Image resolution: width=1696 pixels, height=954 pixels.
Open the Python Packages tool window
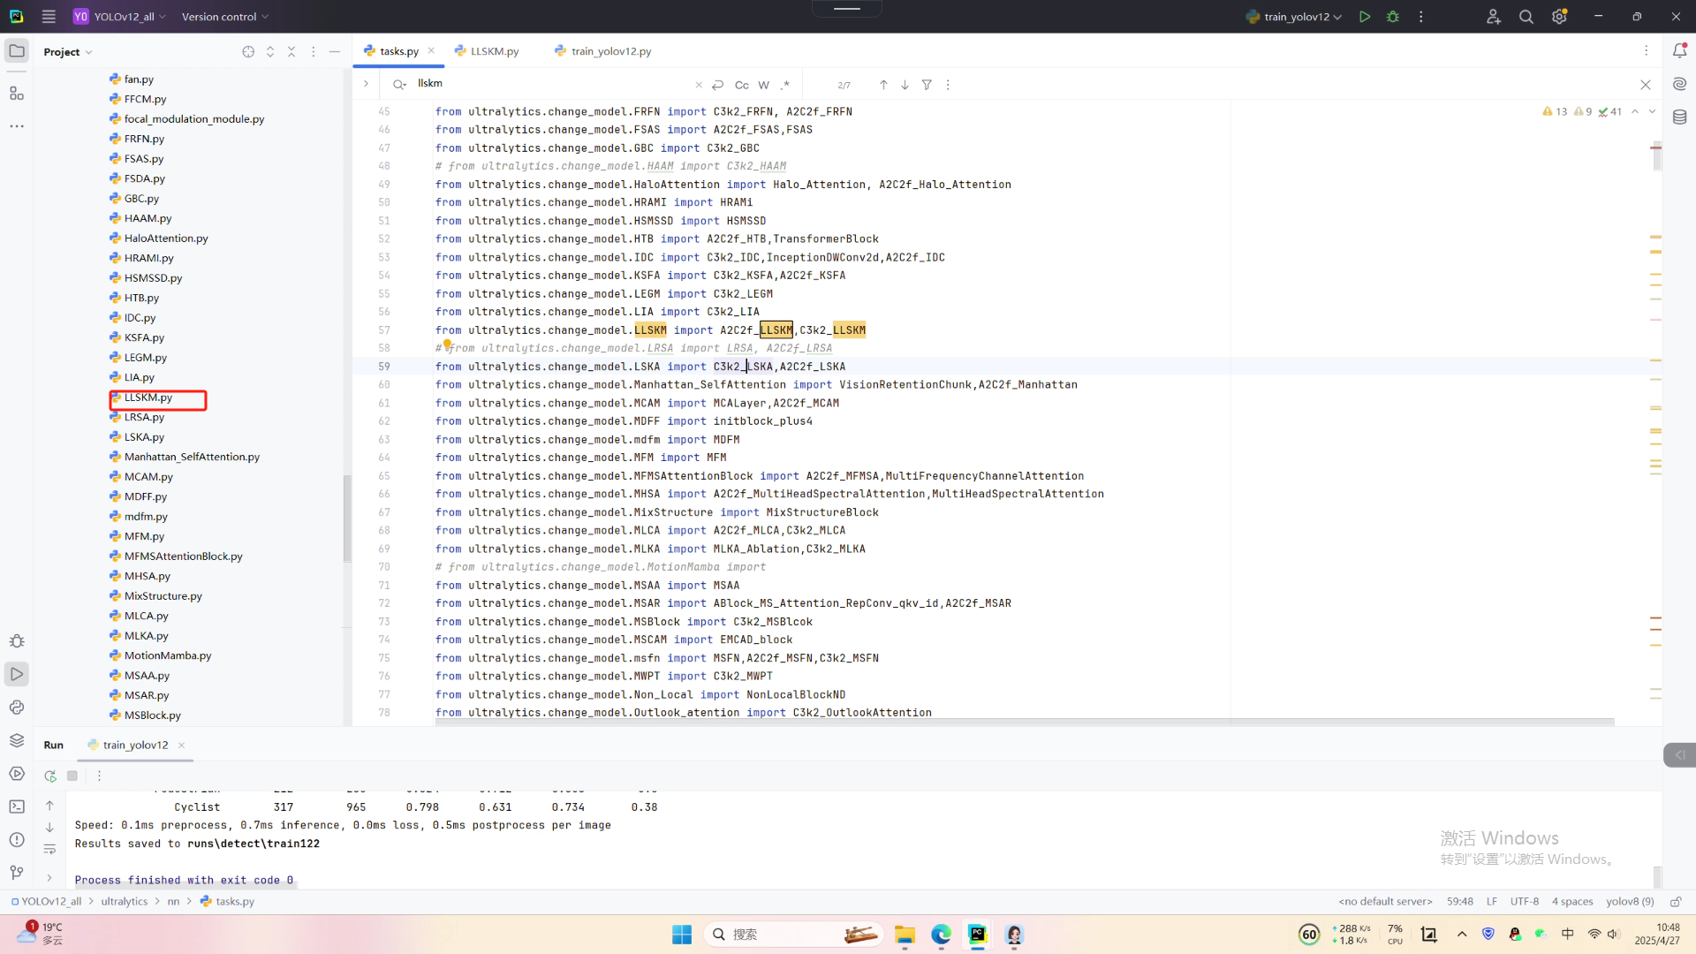point(17,740)
